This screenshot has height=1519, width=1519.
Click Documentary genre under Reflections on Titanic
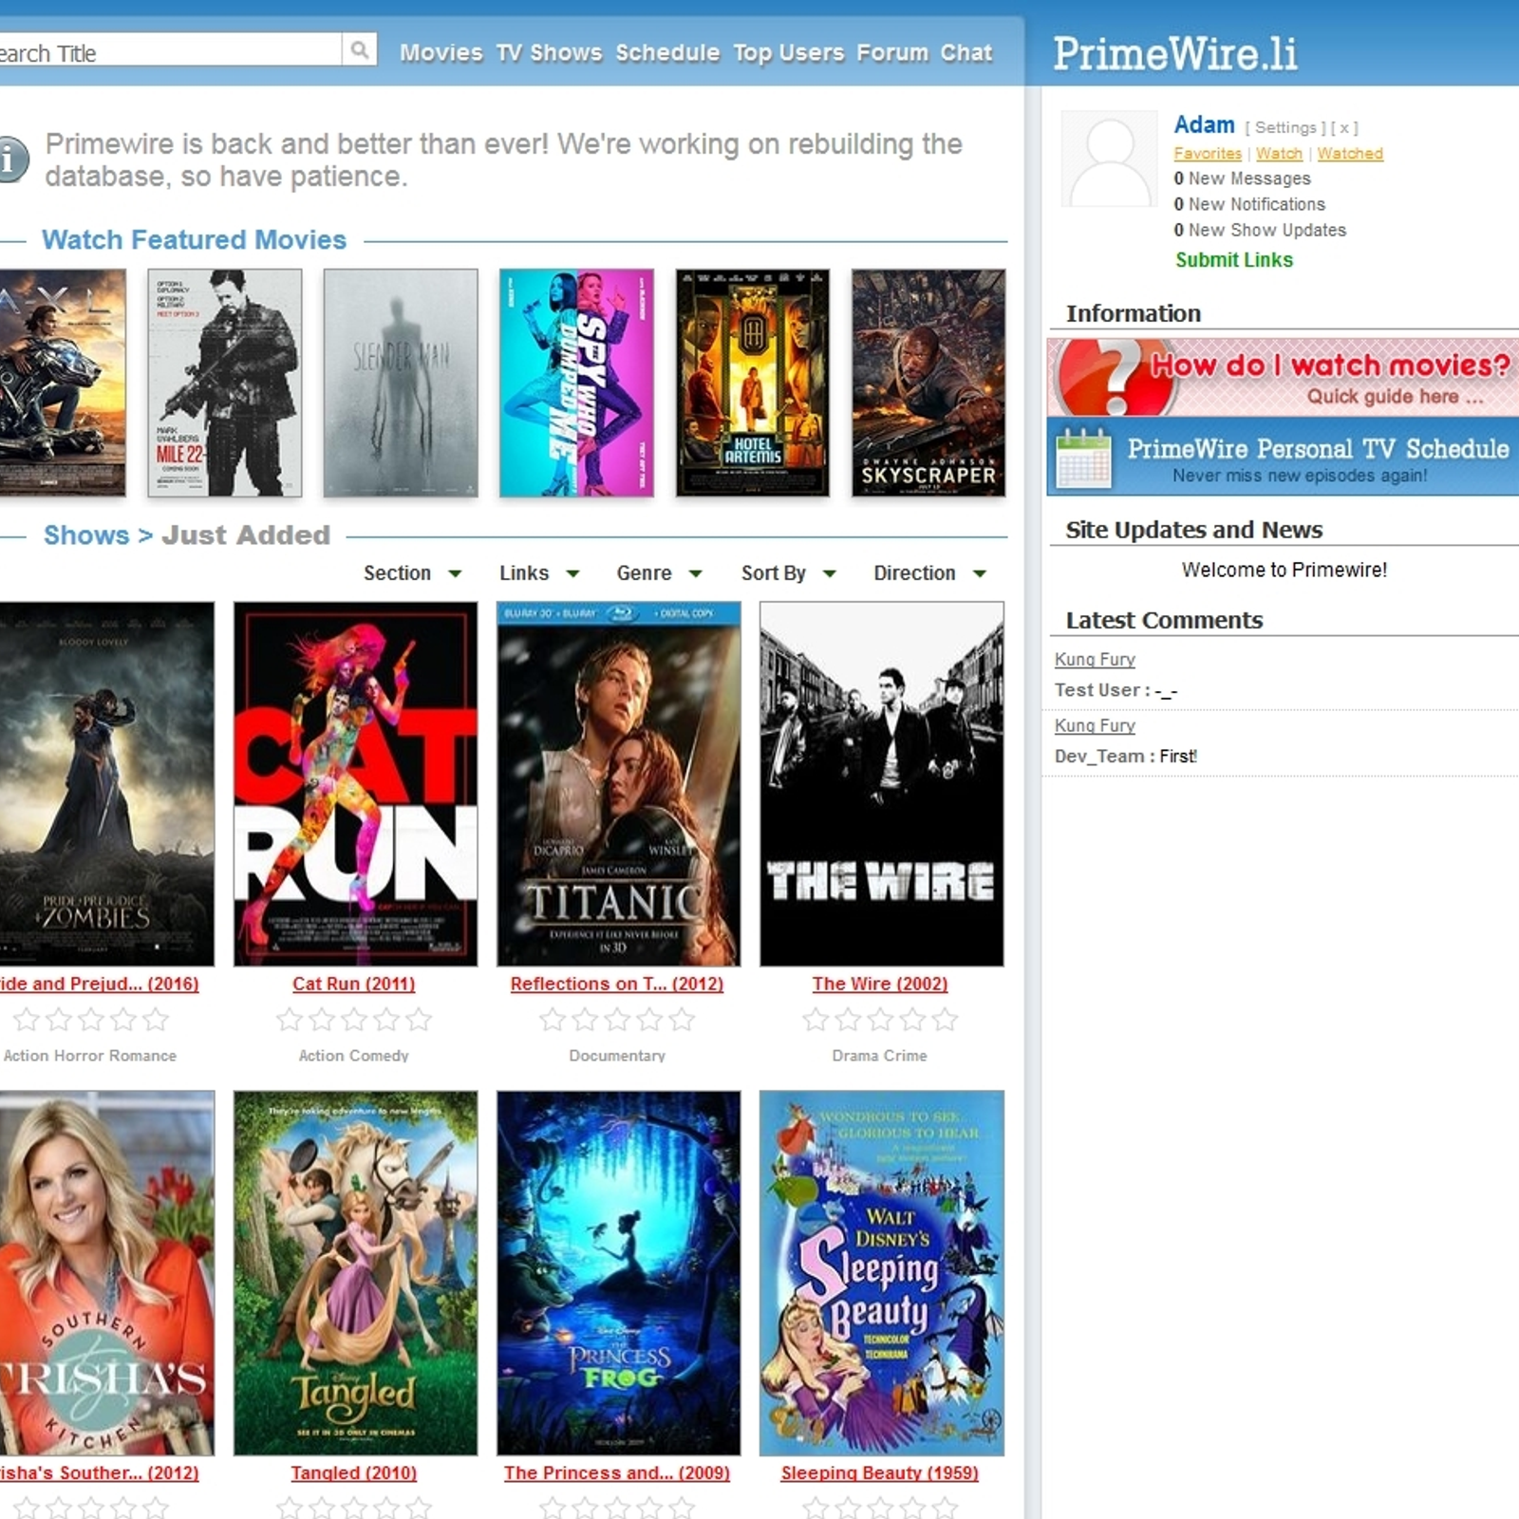pos(617,1056)
